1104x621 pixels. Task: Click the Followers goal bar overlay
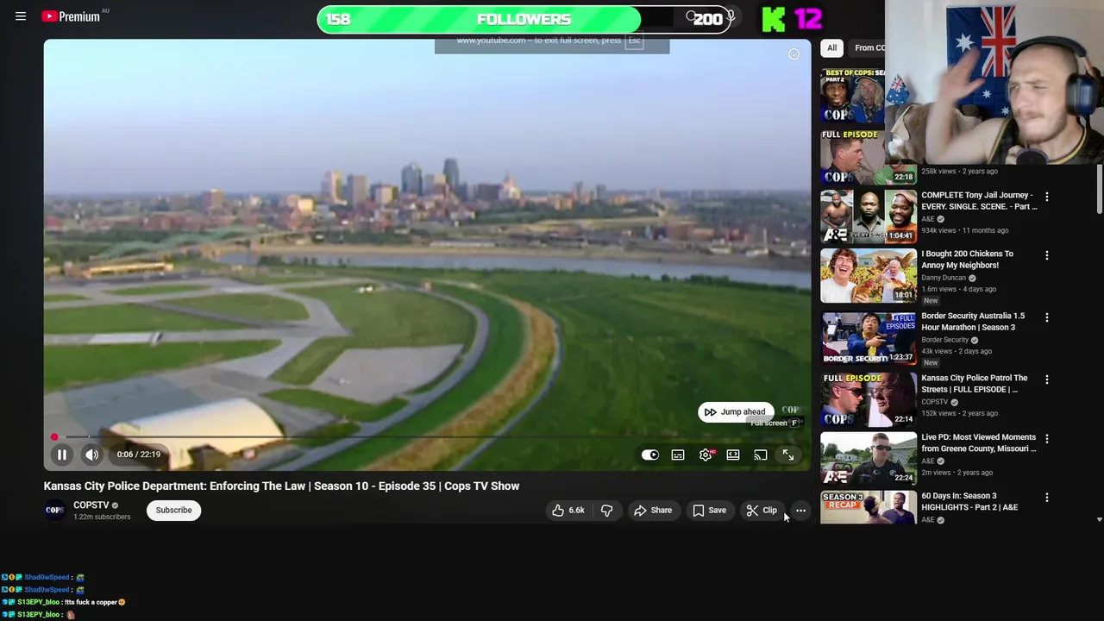coord(524,19)
